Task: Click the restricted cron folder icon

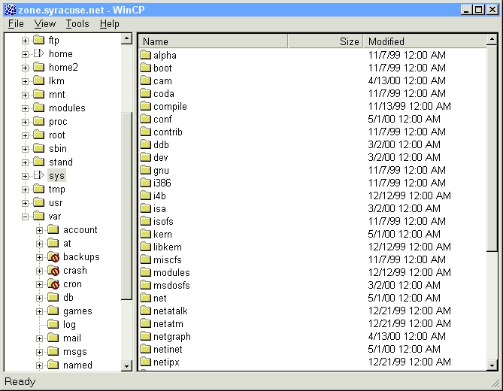Action: pyautogui.click(x=53, y=284)
